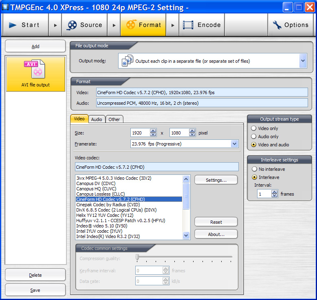Click the codec list scrollbar thumb
The width and height of the screenshot is (317, 300).
click(186, 196)
